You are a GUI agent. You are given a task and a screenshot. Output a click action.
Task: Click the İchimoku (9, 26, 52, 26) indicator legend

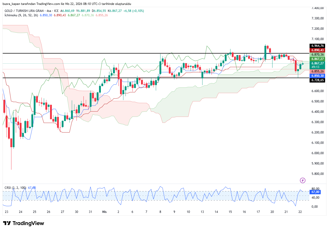point(21,15)
